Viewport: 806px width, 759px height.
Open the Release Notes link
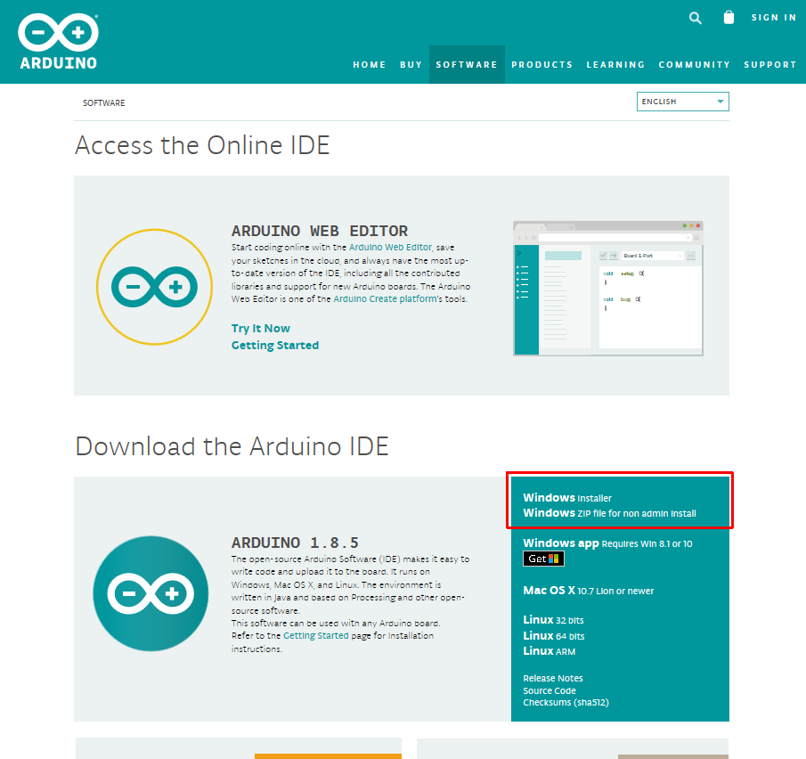click(553, 678)
